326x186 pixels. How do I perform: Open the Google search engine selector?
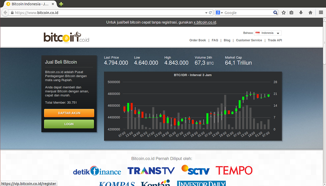(x=219, y=13)
